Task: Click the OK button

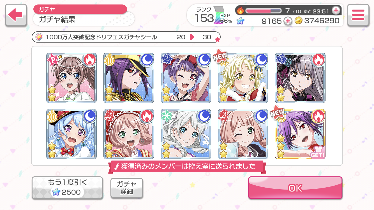Action: coord(295,188)
